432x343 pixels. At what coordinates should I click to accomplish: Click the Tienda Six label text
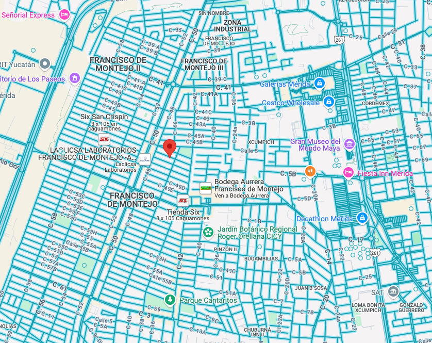183,212
